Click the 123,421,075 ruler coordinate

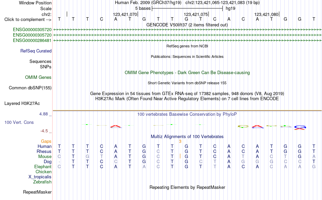[x=196, y=14]
